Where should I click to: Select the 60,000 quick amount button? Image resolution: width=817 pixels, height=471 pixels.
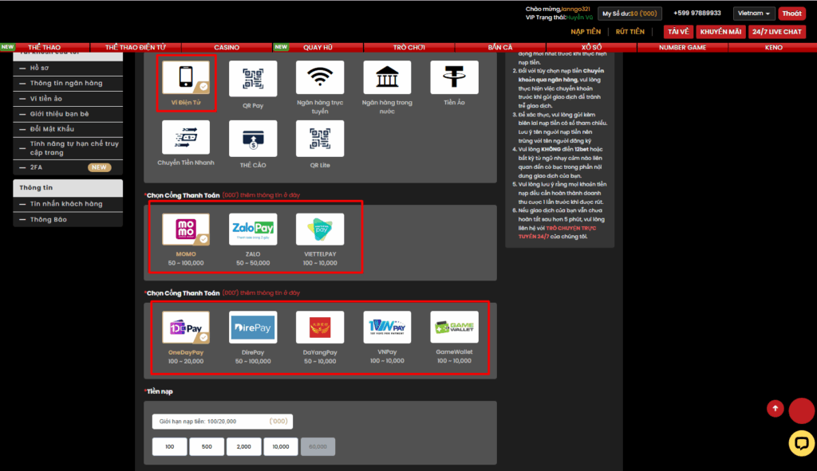click(318, 446)
